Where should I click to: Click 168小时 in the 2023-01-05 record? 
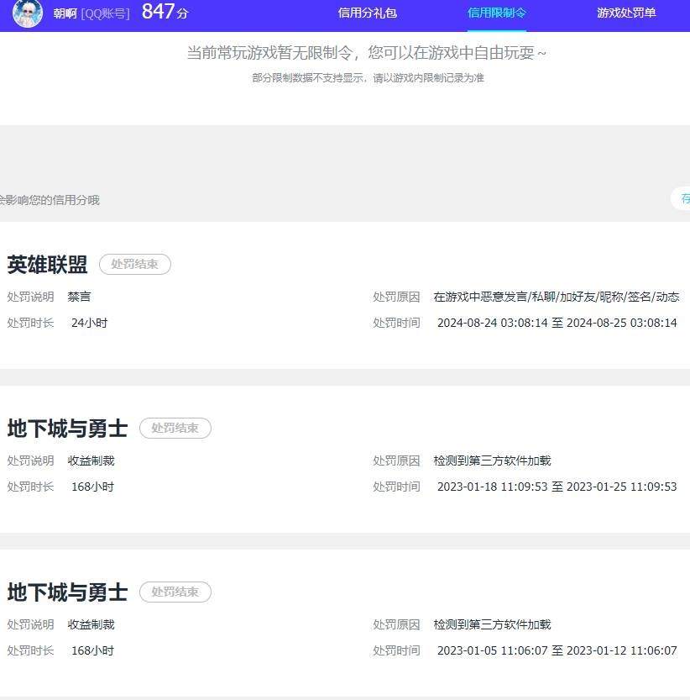pos(93,650)
